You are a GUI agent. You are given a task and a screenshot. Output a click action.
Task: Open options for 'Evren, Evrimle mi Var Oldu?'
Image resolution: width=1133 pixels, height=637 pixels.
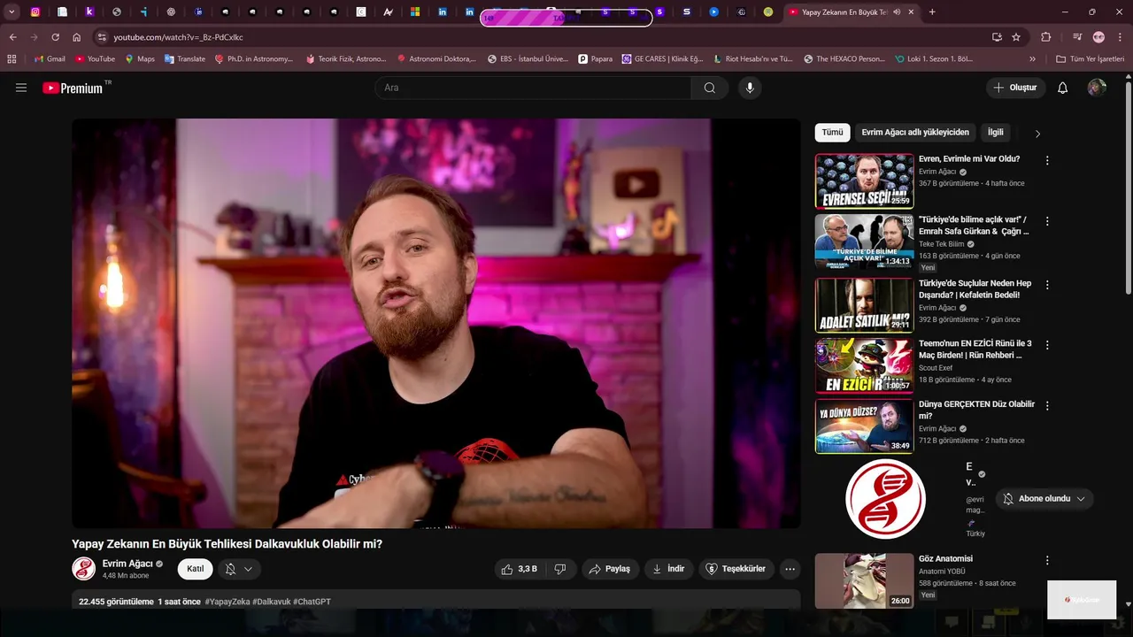click(x=1047, y=160)
